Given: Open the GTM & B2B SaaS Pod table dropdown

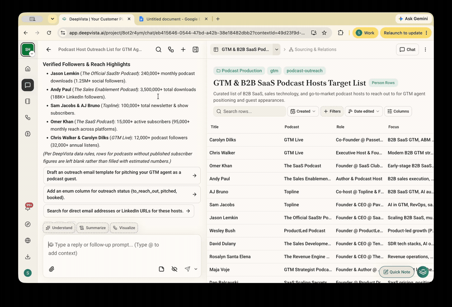Looking at the screenshot, I should point(277,50).
